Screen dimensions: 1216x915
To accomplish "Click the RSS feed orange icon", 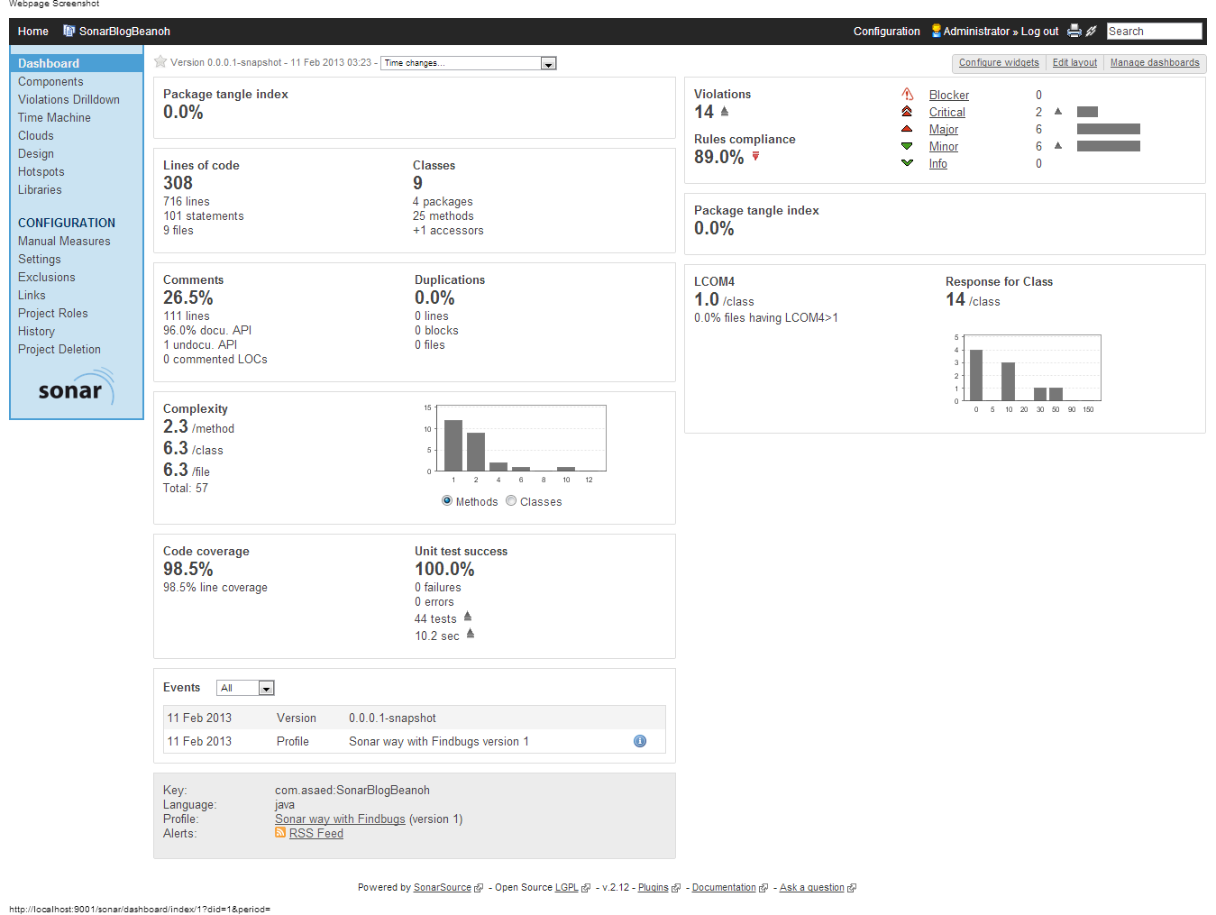I will 280,833.
